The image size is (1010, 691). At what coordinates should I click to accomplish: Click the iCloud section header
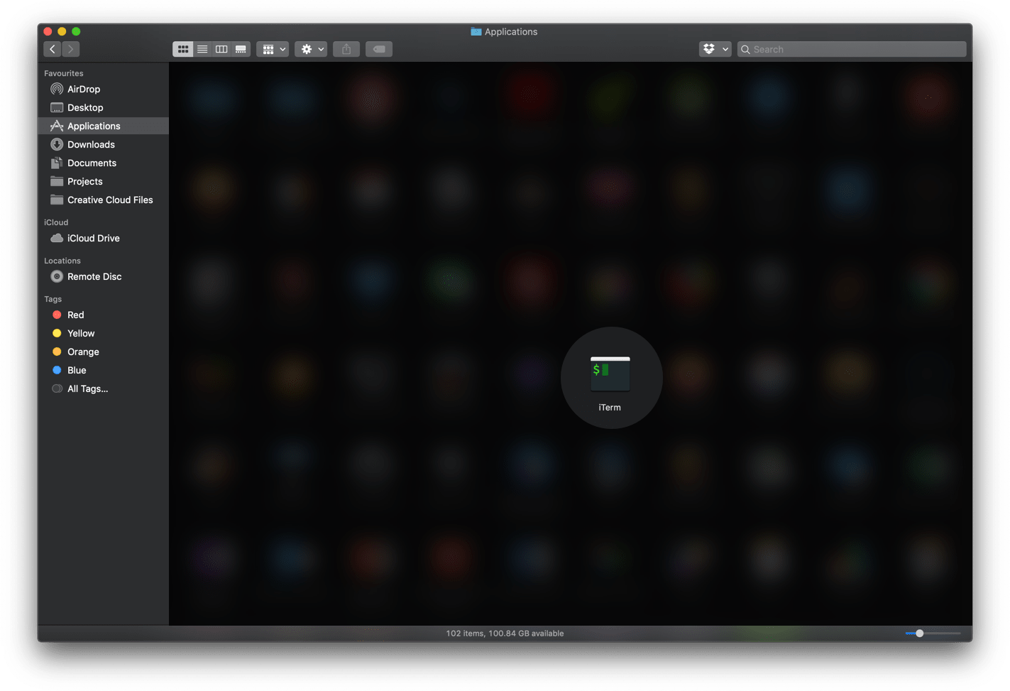pyautogui.click(x=56, y=222)
